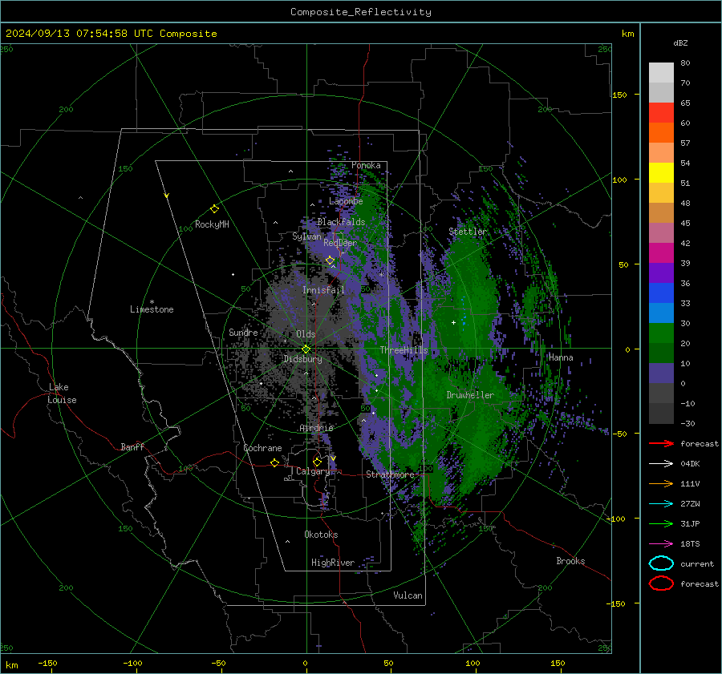722x674 pixels.
Task: Click the ThreeHills town label
Action: point(404,350)
